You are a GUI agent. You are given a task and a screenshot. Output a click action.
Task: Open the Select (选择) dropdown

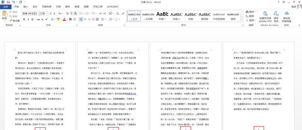(x=251, y=20)
